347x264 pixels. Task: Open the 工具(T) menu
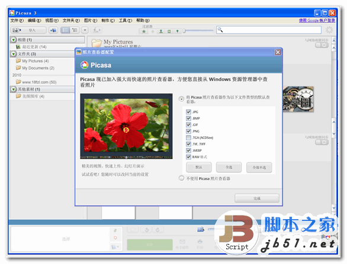tap(126, 21)
